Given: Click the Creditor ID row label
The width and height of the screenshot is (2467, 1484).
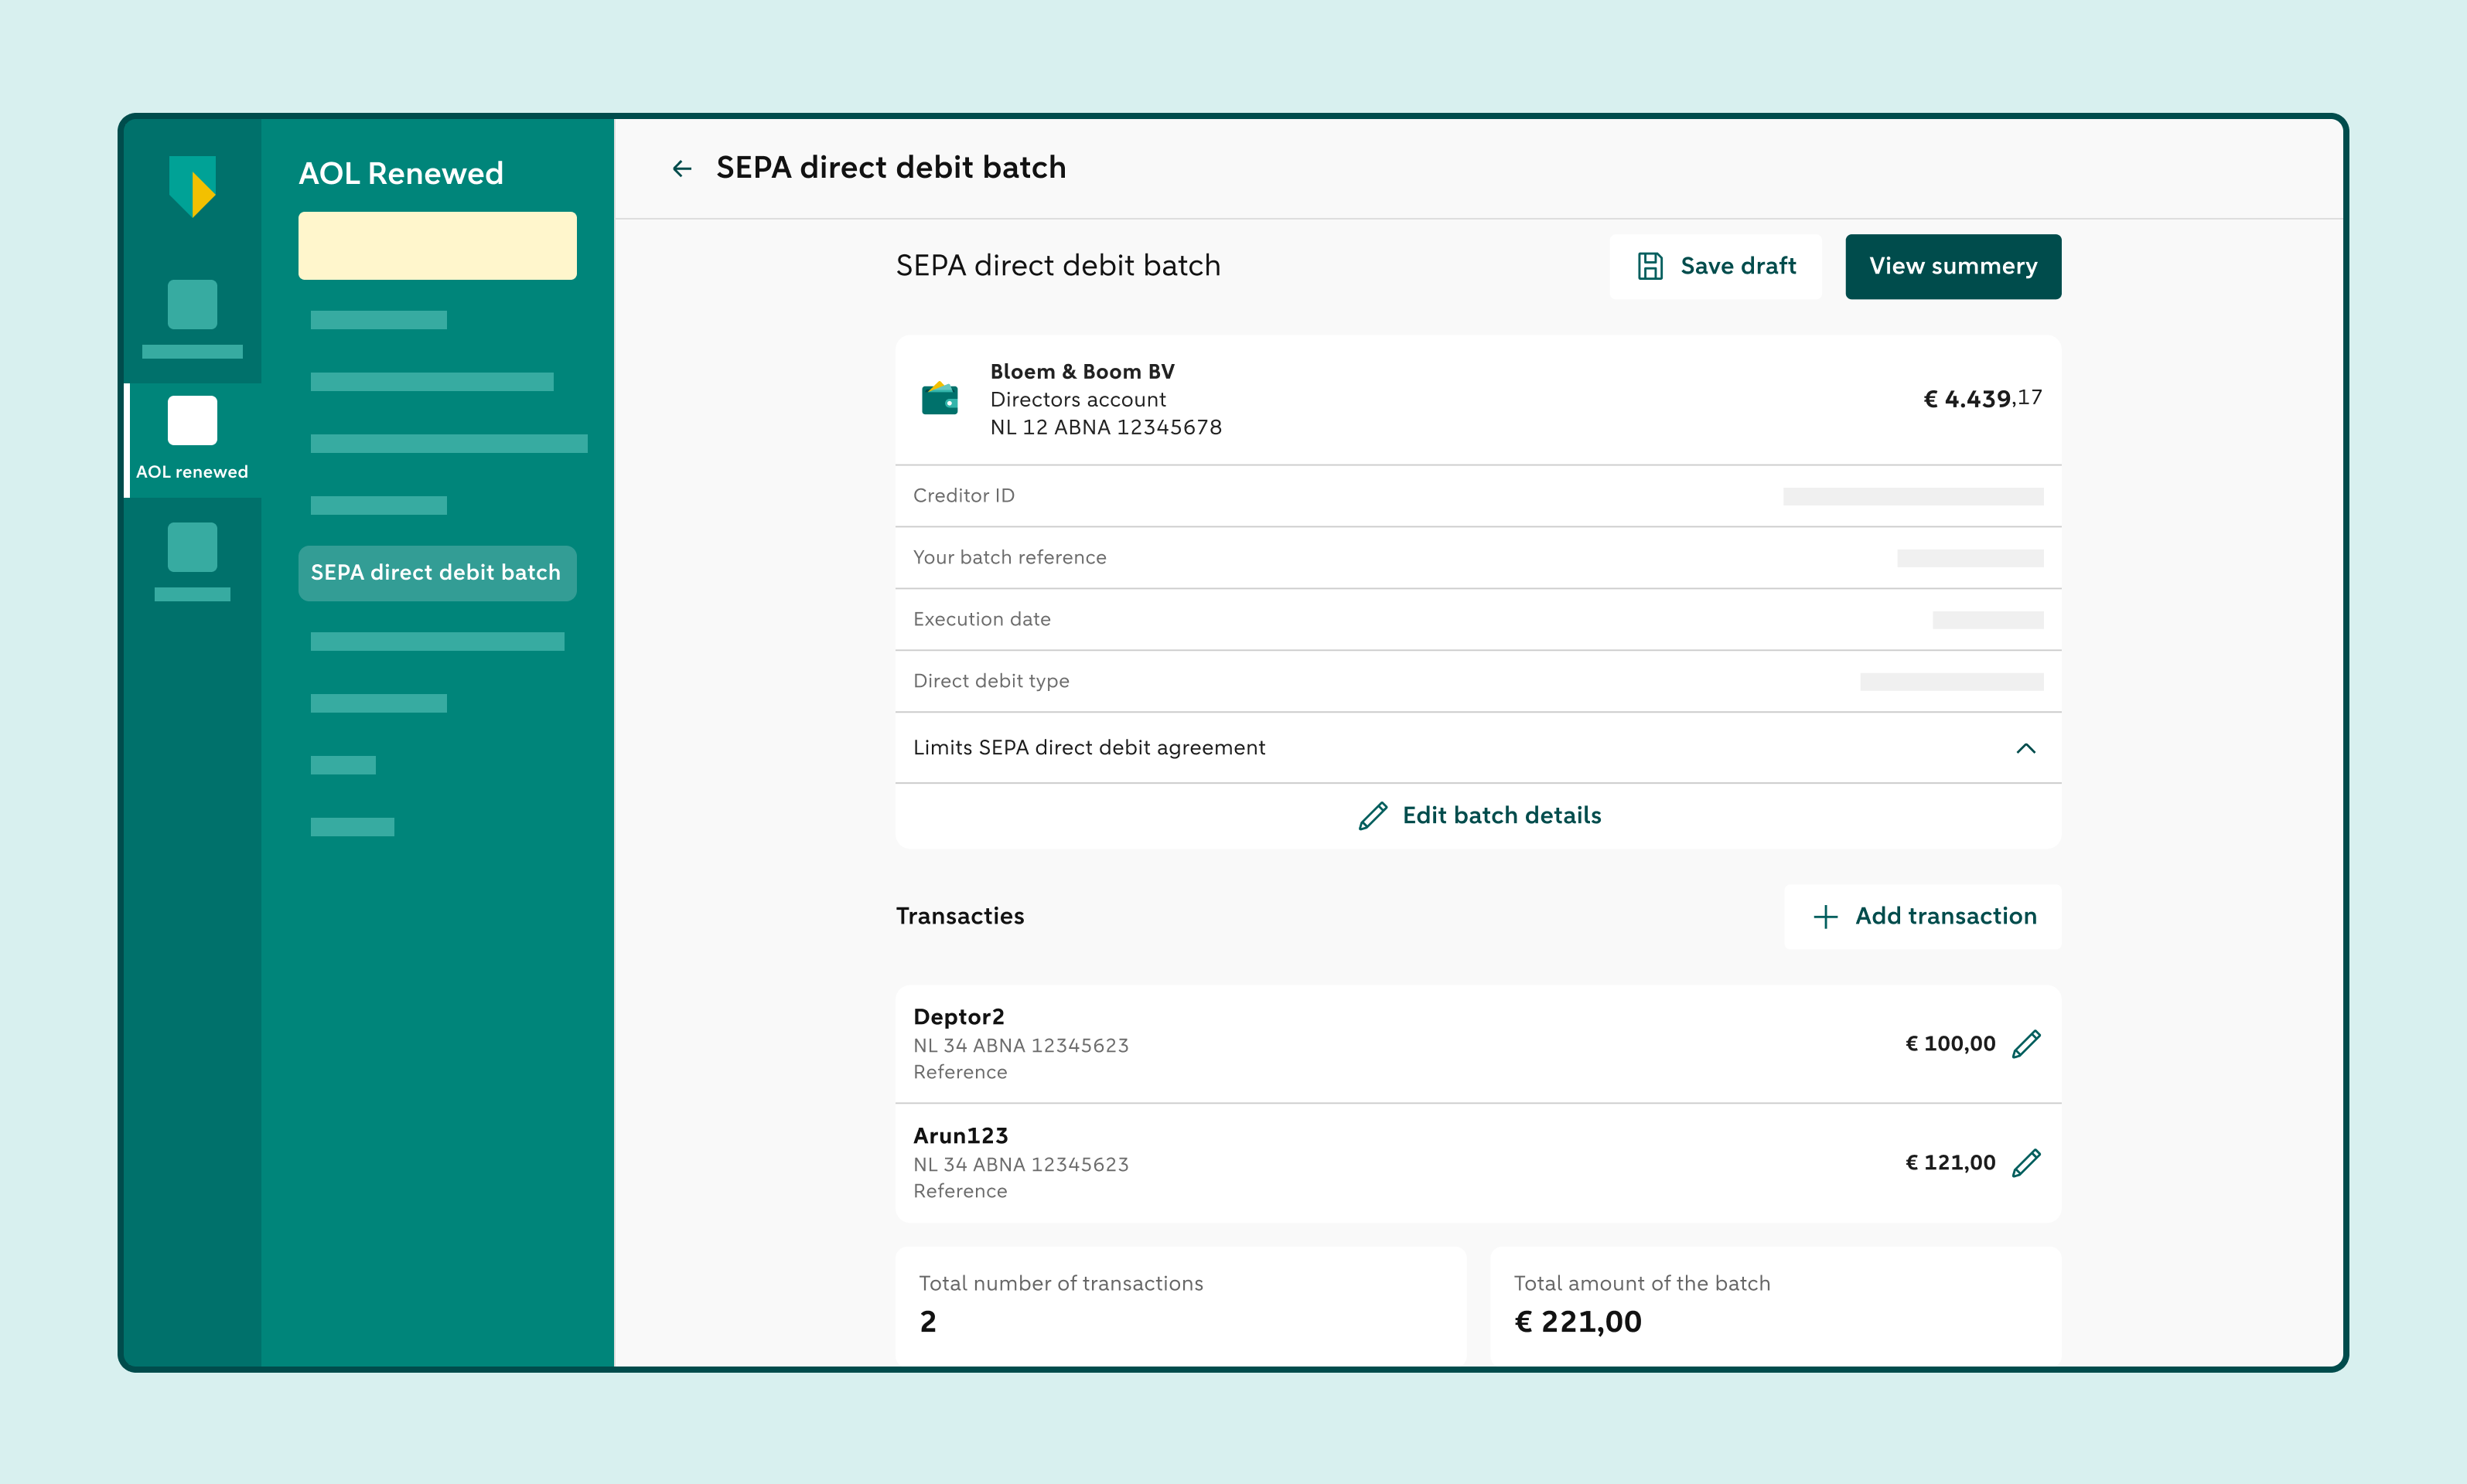Looking at the screenshot, I should pos(964,496).
